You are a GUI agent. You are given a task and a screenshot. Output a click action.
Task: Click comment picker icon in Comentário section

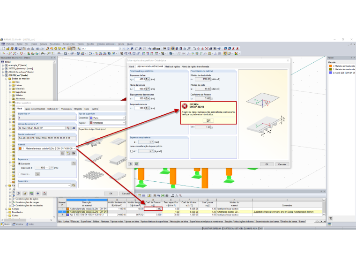click(74, 185)
